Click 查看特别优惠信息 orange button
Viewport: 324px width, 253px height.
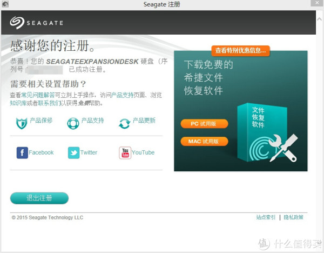[x=240, y=50]
